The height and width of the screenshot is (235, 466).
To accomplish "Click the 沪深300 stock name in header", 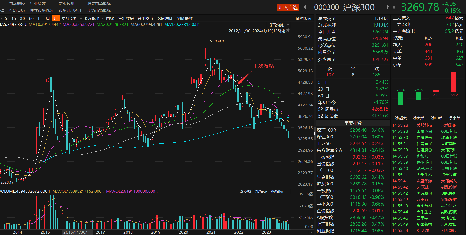I will (359, 7).
